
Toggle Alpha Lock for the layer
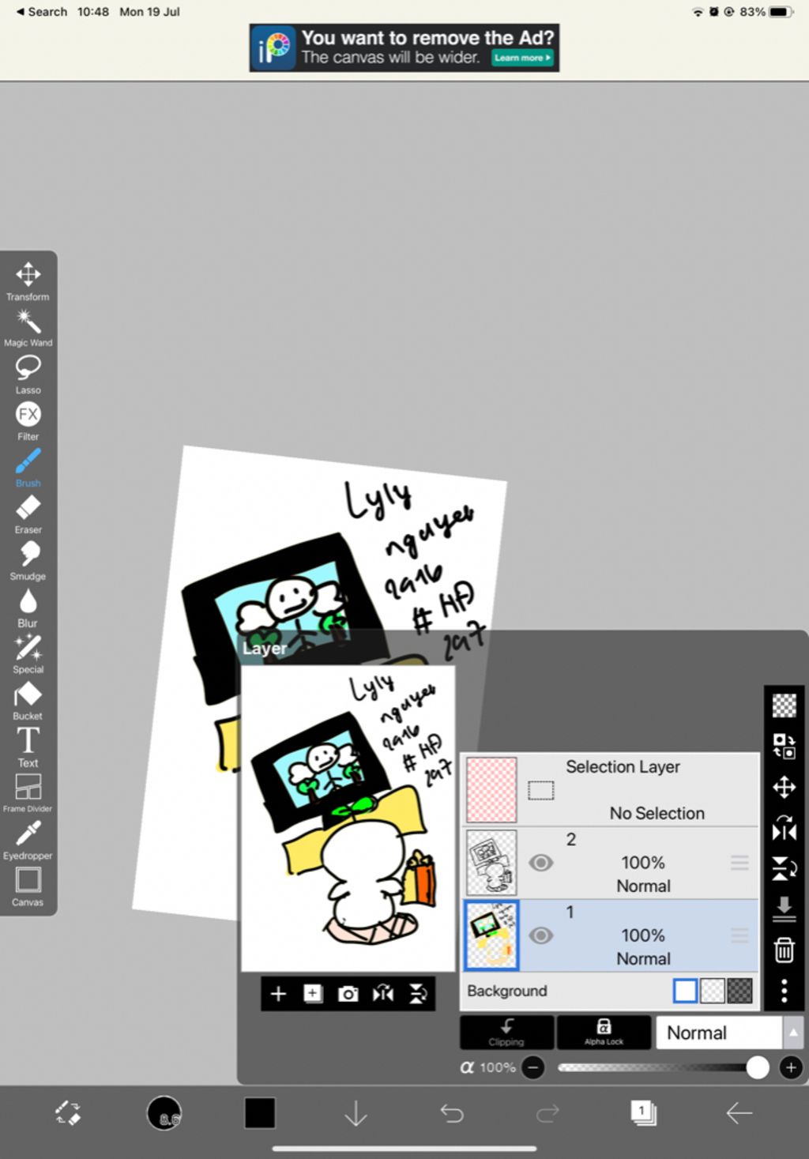coord(604,1032)
